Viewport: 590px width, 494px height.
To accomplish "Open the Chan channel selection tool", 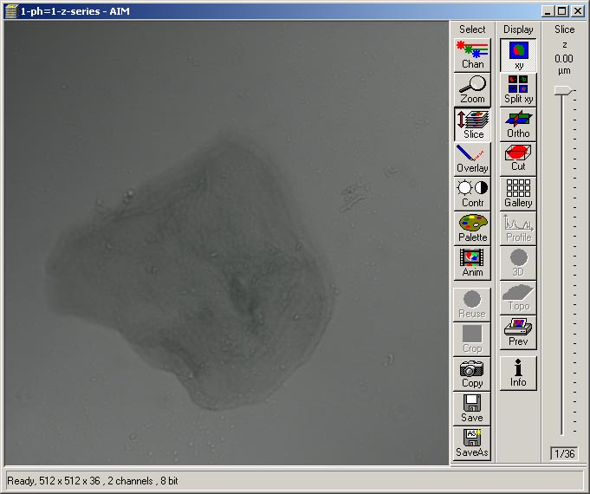I will coord(472,55).
